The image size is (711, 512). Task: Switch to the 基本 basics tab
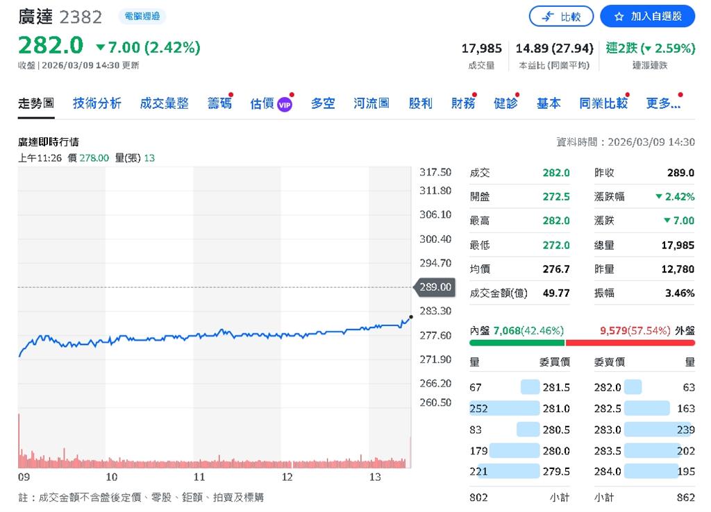coord(549,103)
